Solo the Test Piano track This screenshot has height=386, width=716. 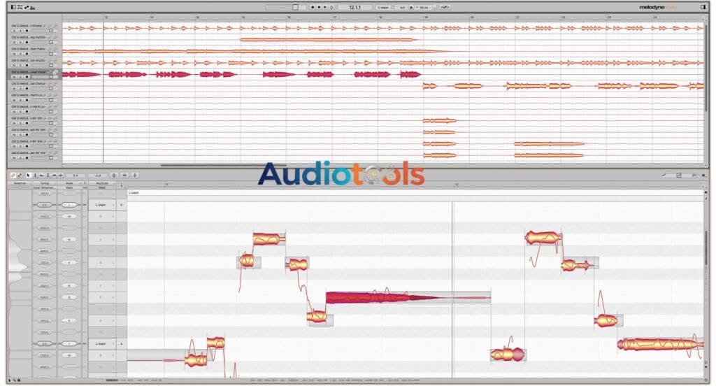click(20, 54)
